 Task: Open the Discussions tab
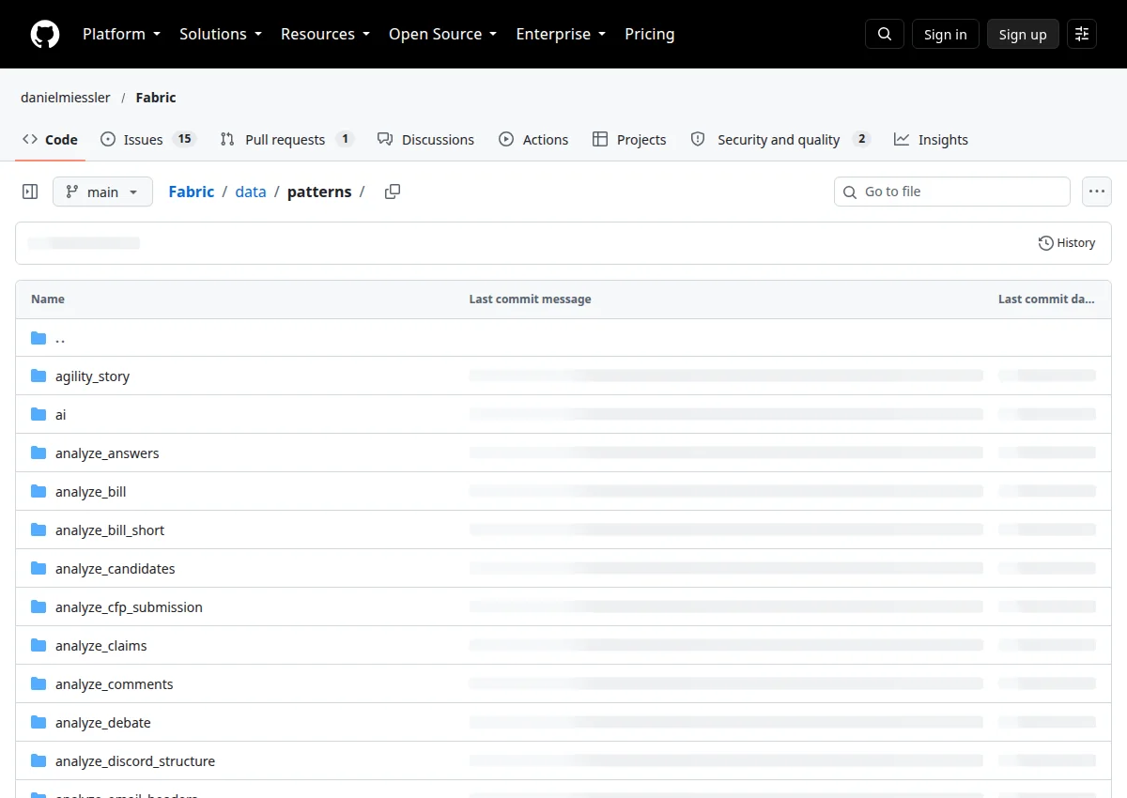point(425,140)
